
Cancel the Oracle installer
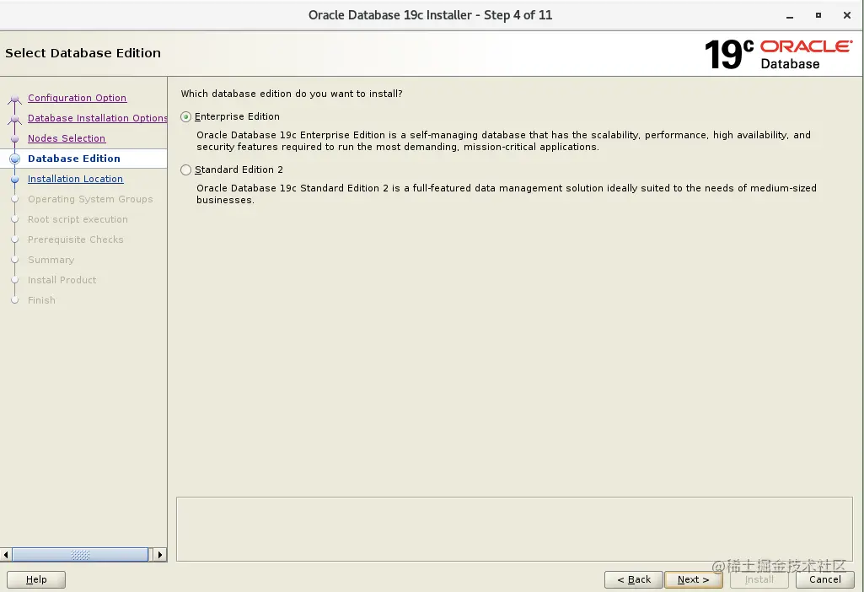(825, 579)
